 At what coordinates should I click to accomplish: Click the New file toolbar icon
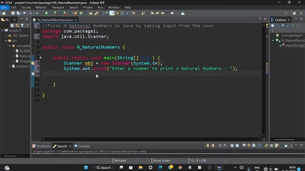(4, 13)
